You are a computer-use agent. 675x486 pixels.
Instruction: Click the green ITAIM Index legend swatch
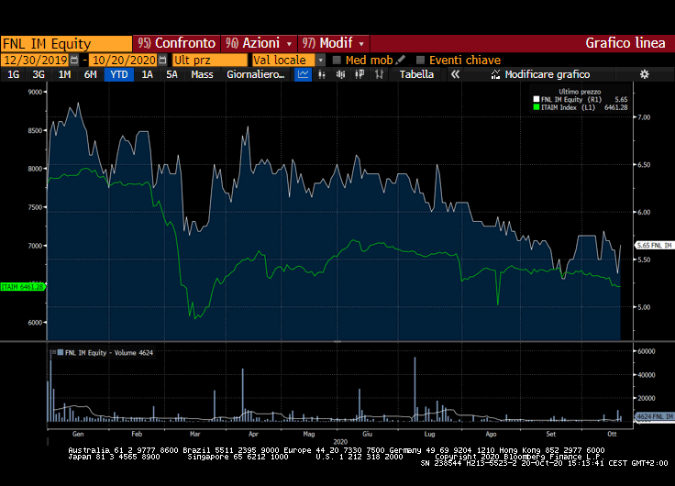(537, 107)
